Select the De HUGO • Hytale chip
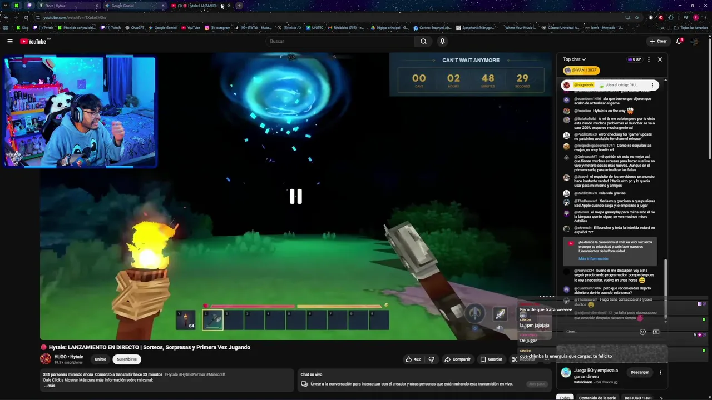 coord(638,398)
